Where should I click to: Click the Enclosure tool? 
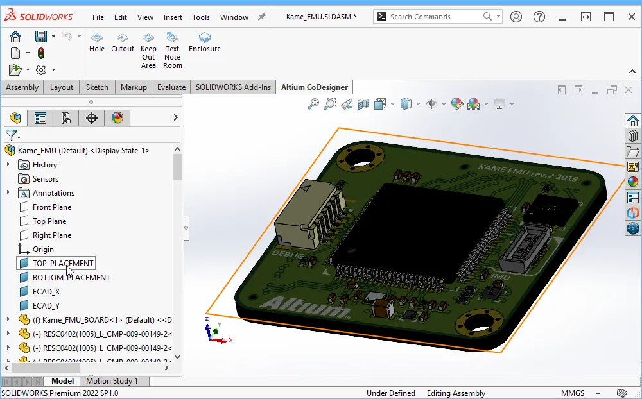(205, 43)
